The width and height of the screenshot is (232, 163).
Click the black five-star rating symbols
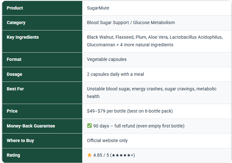point(121,155)
